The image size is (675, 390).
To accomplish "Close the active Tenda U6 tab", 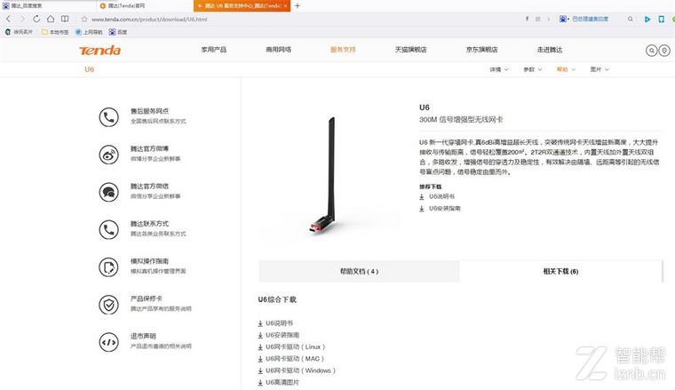I will (285, 5).
